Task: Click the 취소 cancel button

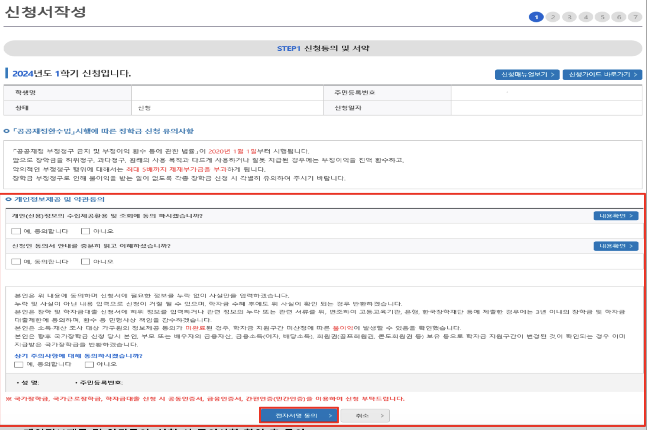Action: 365,415
